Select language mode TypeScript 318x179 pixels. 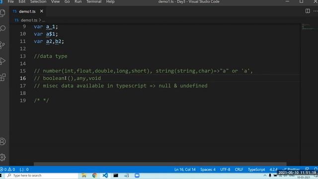pos(256,170)
